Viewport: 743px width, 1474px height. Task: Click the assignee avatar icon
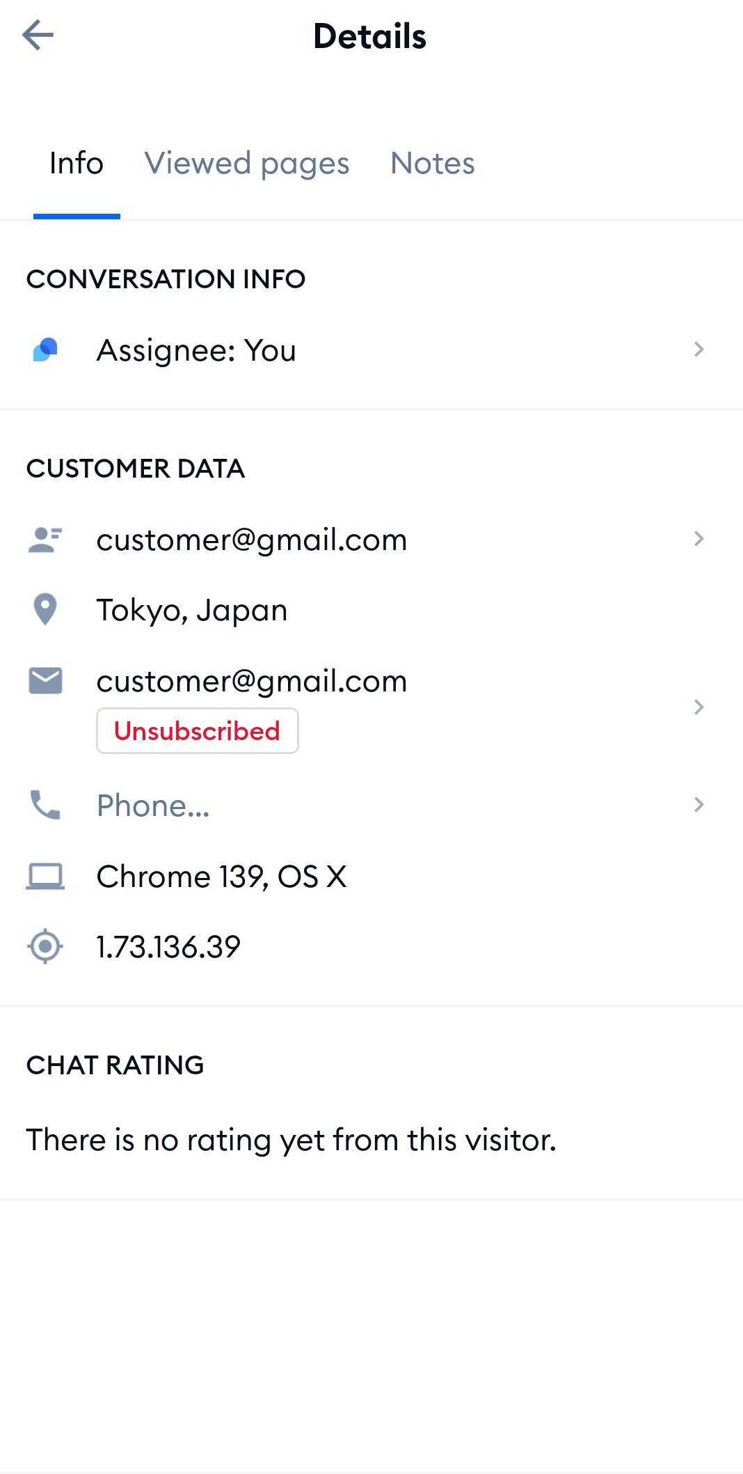click(x=45, y=350)
